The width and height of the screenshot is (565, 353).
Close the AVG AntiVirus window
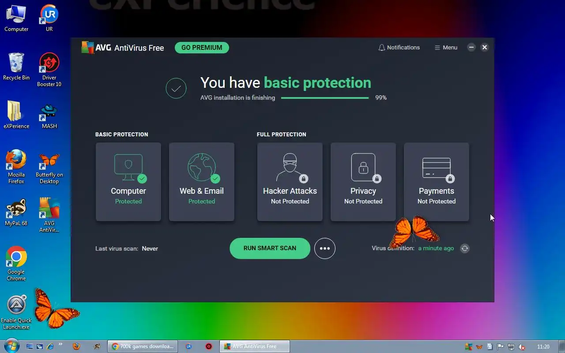[485, 48]
